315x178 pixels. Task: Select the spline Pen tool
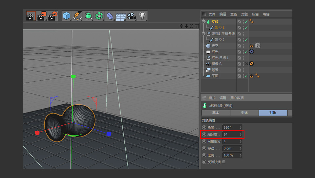tap(77, 16)
